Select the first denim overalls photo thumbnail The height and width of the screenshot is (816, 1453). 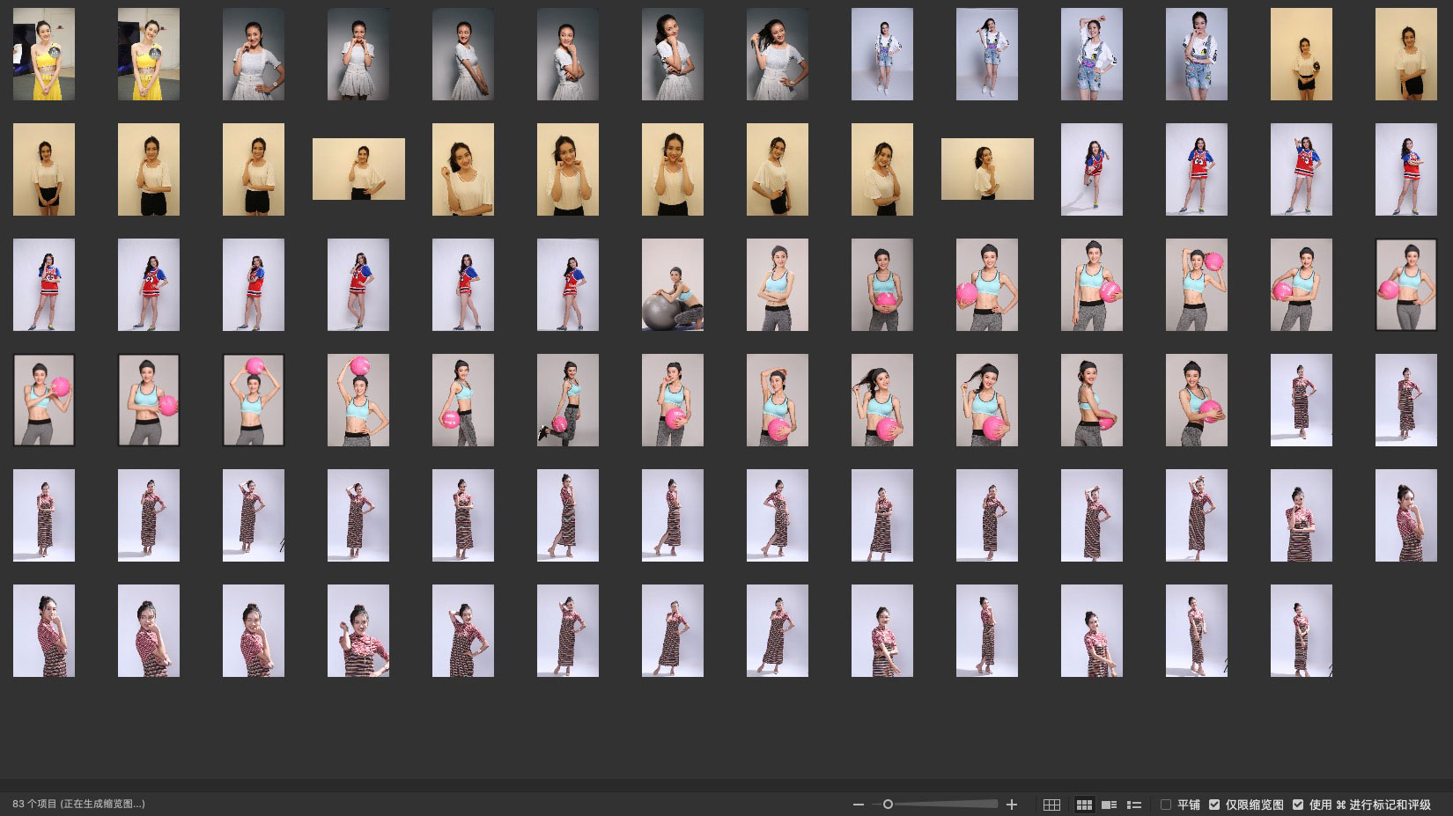click(882, 55)
